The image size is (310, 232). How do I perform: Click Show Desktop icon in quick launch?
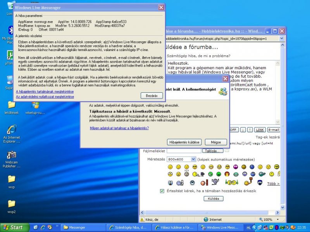click(36, 227)
